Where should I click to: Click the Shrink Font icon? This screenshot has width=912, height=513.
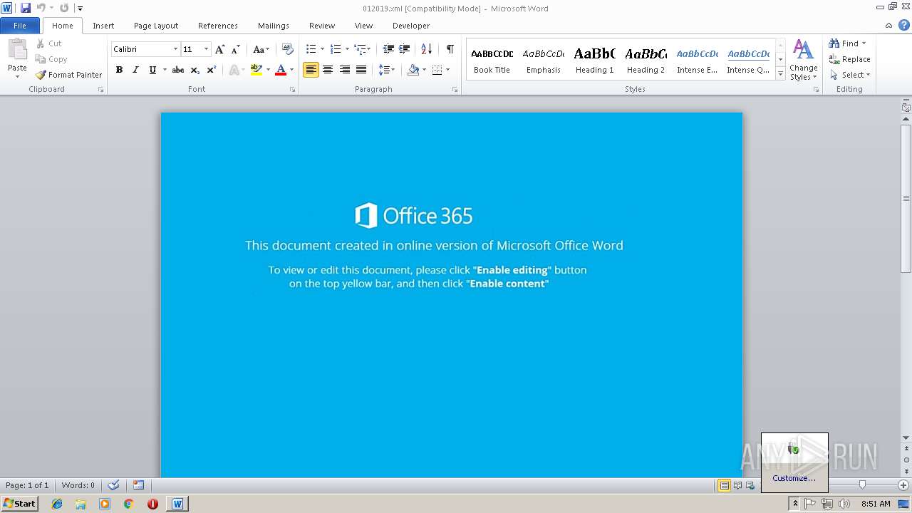click(235, 49)
